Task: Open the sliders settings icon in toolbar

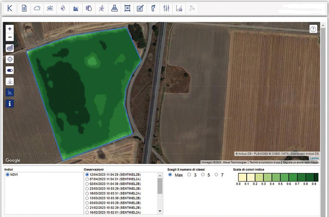Action: pos(166,8)
